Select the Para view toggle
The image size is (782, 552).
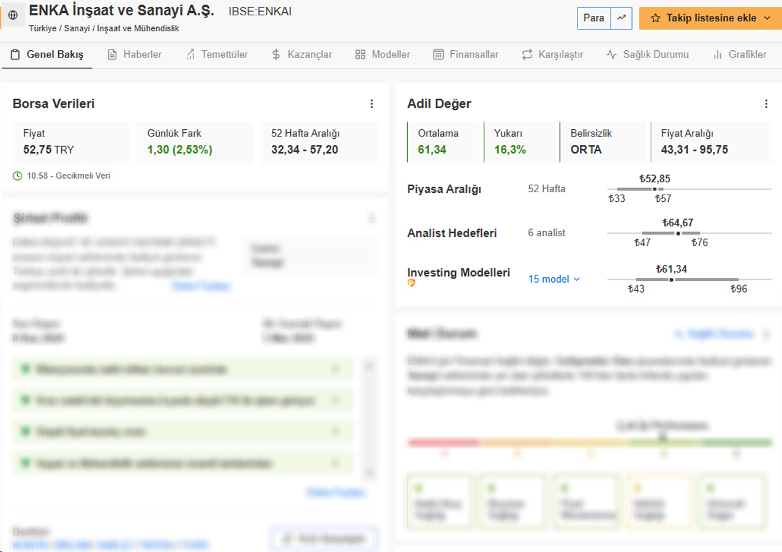tap(594, 18)
